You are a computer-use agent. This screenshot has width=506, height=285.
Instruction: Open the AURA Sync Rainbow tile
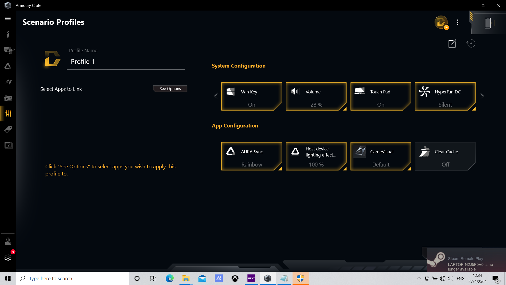click(x=251, y=156)
